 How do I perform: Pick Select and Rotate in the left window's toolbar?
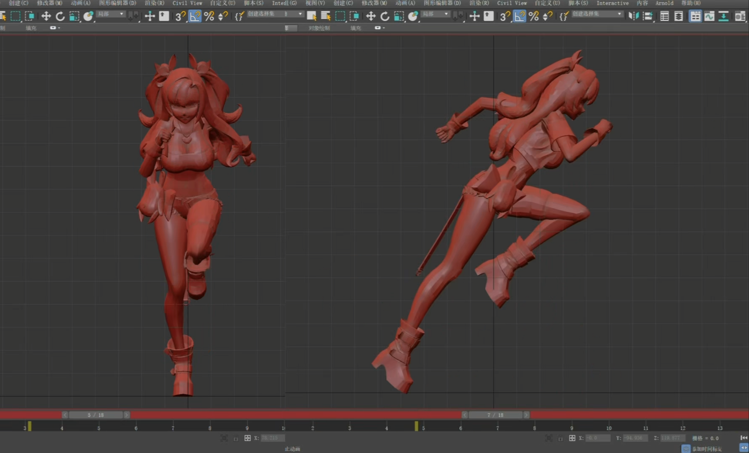(x=60, y=16)
